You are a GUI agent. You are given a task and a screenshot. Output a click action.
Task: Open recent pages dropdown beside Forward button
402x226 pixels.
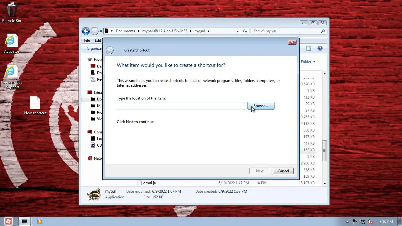point(101,31)
